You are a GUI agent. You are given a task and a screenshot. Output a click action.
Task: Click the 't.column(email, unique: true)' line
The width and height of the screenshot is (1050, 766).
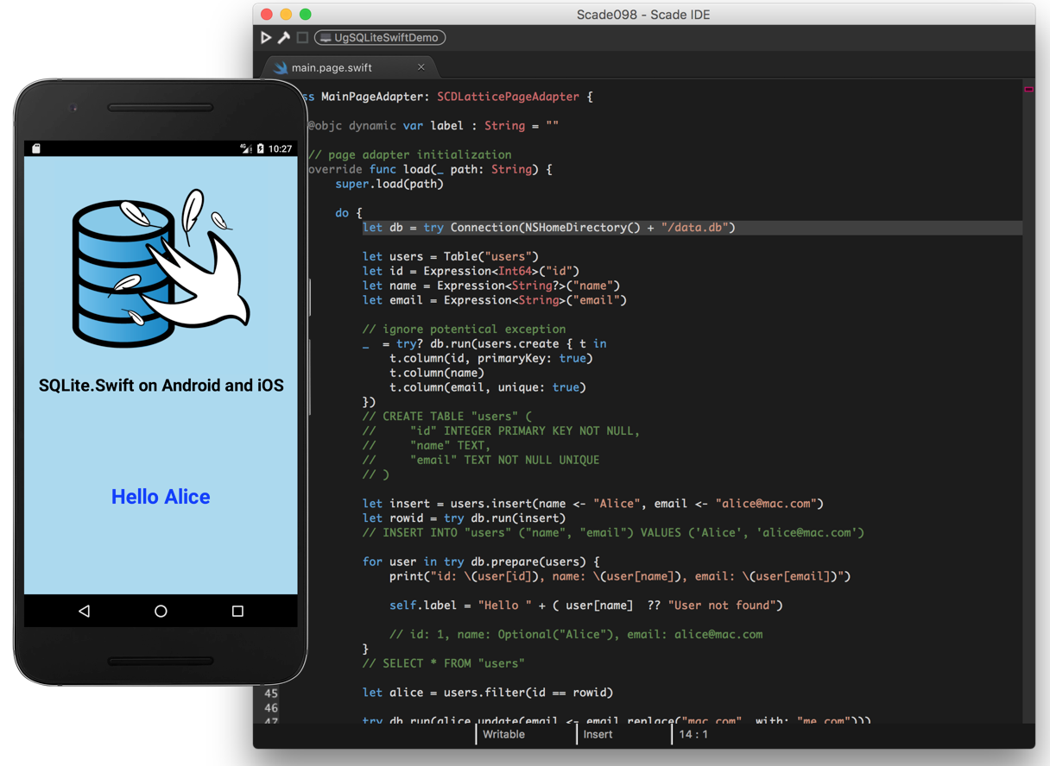(488, 387)
